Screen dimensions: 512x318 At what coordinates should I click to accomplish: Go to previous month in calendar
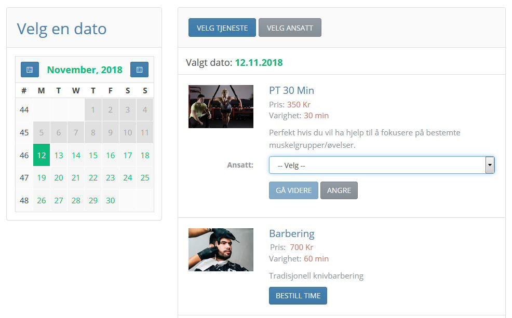point(30,70)
